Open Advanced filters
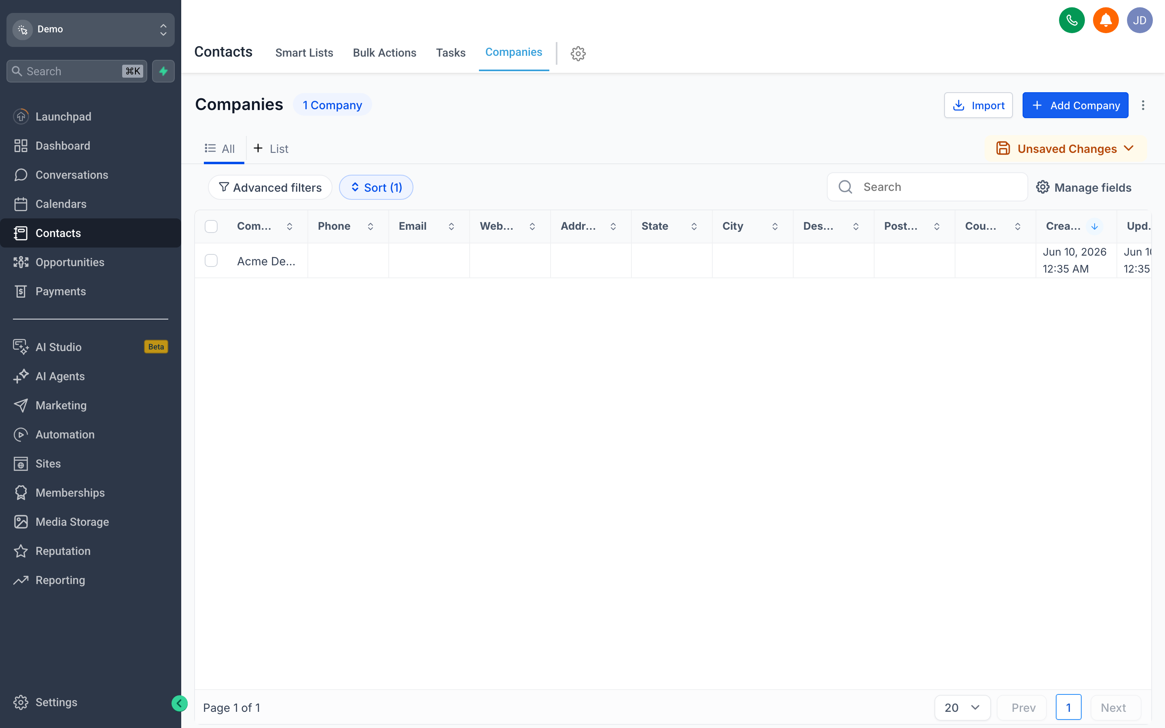The height and width of the screenshot is (728, 1165). tap(270, 187)
